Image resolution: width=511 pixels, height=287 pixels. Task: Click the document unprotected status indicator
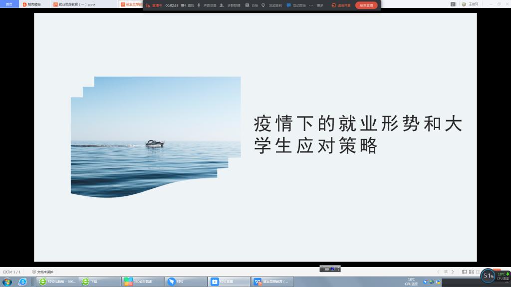click(x=42, y=272)
